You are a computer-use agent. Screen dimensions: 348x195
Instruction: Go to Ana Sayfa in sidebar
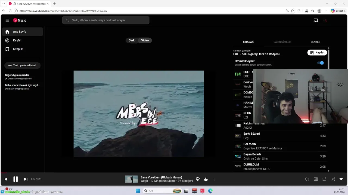[x=22, y=32]
